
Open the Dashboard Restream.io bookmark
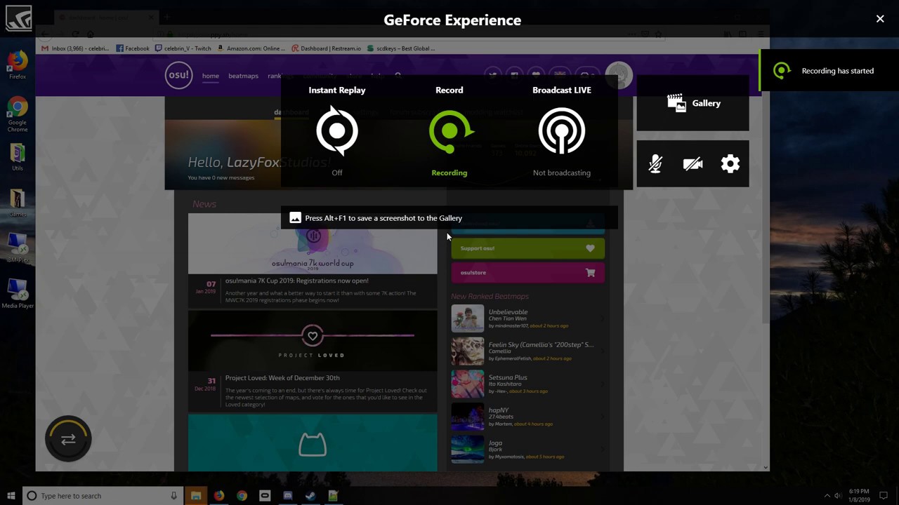point(326,48)
